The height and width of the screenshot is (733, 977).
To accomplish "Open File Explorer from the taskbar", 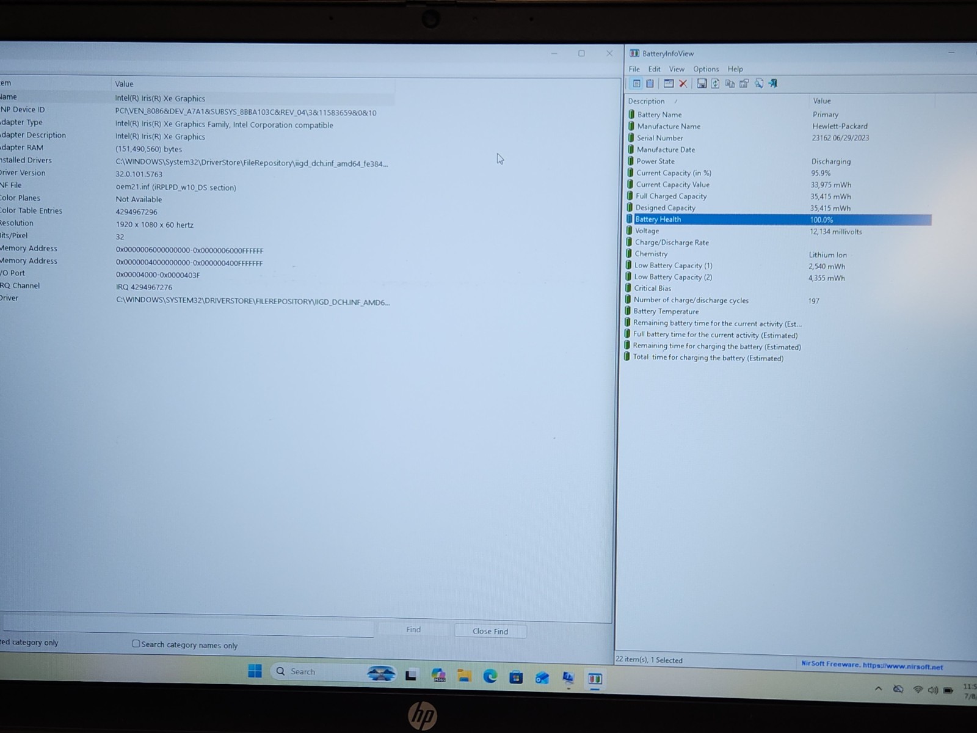I will tap(465, 676).
